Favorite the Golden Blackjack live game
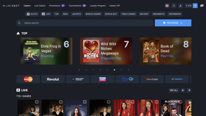The height and width of the screenshot is (116, 206). [61, 102]
